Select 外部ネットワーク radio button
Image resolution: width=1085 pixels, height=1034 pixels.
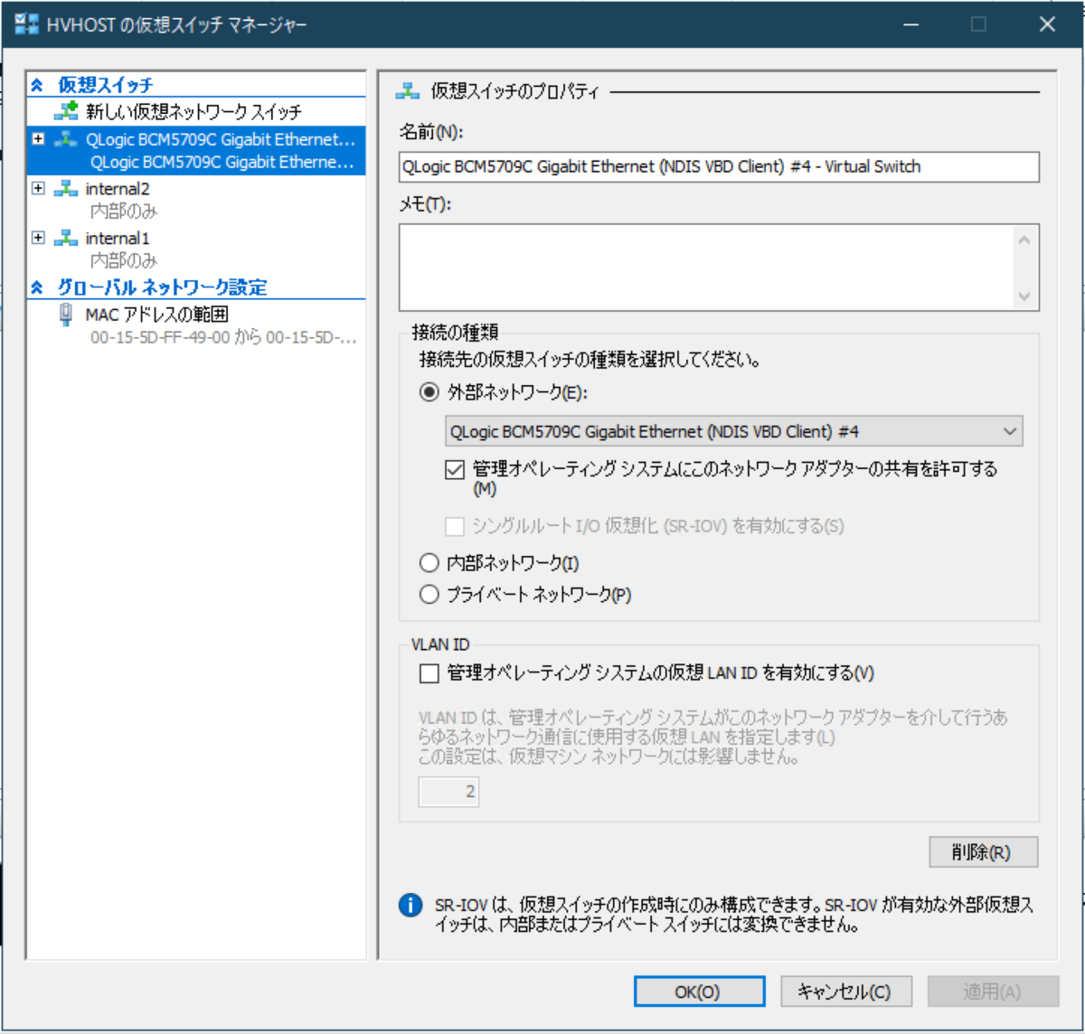click(429, 392)
